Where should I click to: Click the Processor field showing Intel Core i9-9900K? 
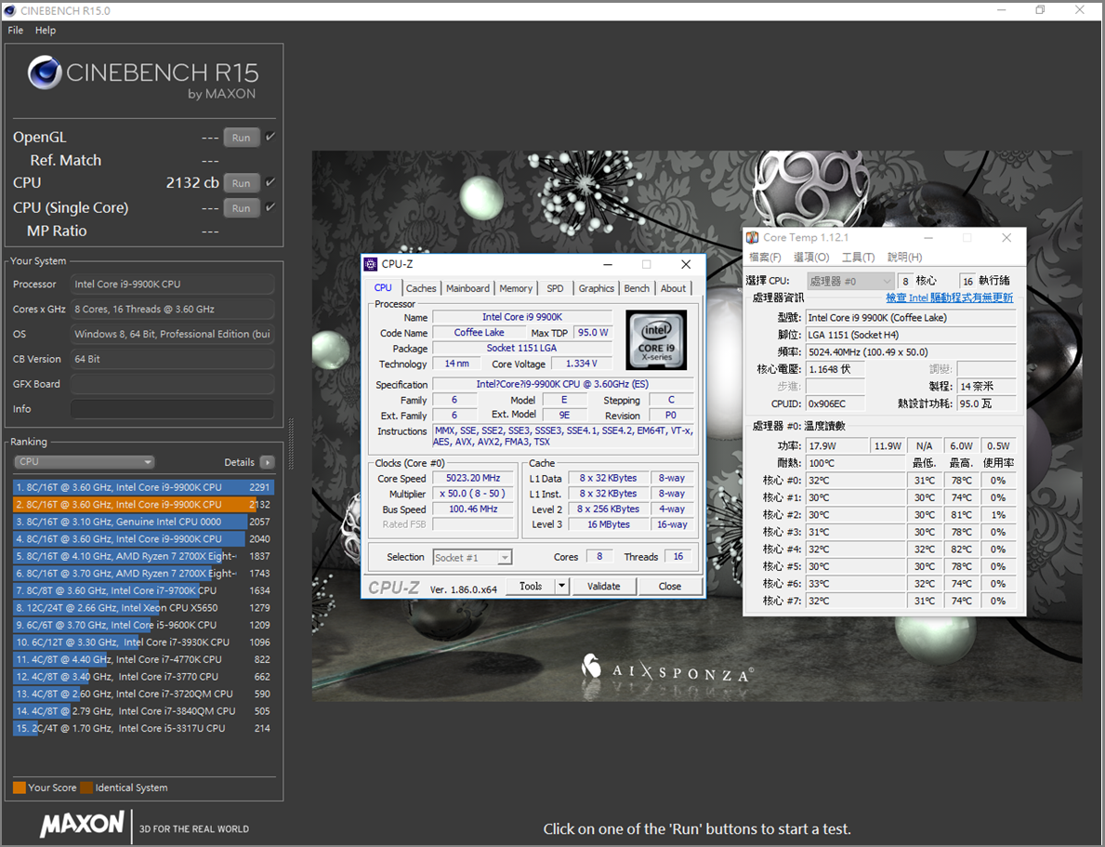click(172, 285)
